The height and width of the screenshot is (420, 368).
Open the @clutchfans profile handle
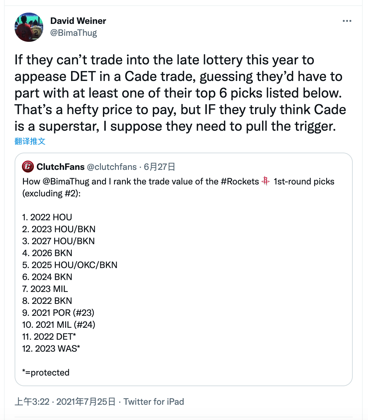pyautogui.click(x=112, y=167)
